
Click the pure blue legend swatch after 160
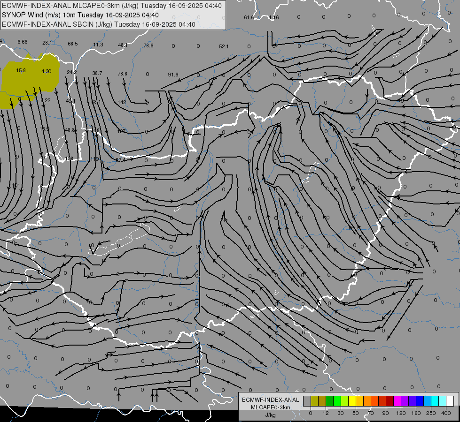tap(420, 401)
